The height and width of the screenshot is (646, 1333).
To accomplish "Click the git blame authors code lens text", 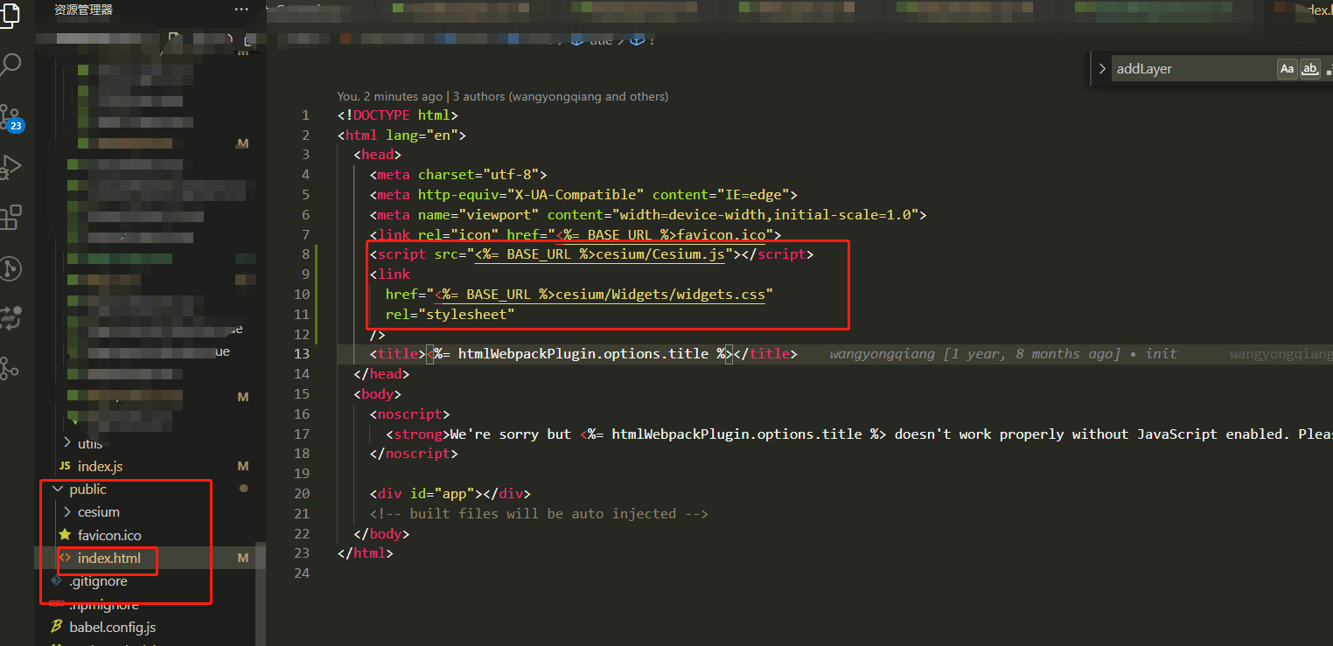I will [x=503, y=96].
